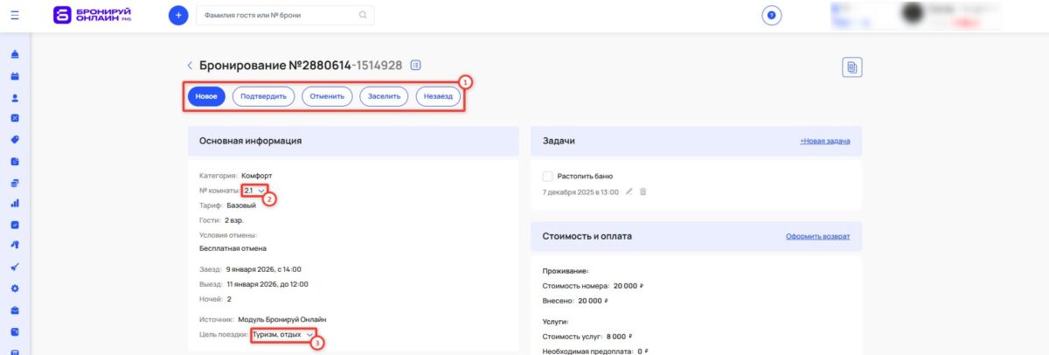The image size is (1049, 355).
Task: Open the person icon in sidebar
Action: 15,98
